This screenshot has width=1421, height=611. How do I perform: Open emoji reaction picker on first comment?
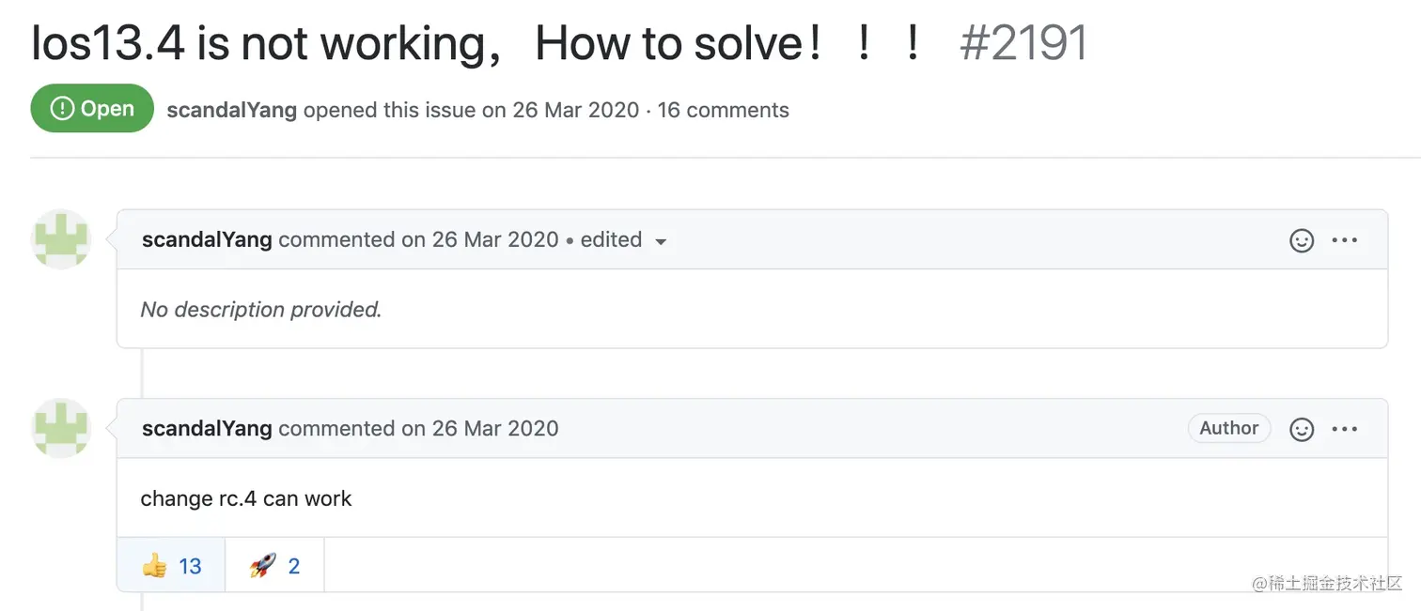(x=1302, y=241)
